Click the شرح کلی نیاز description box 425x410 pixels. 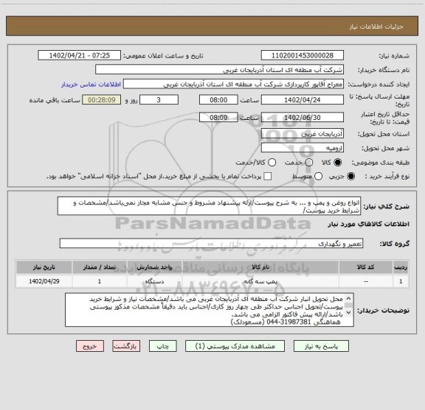(x=209, y=206)
